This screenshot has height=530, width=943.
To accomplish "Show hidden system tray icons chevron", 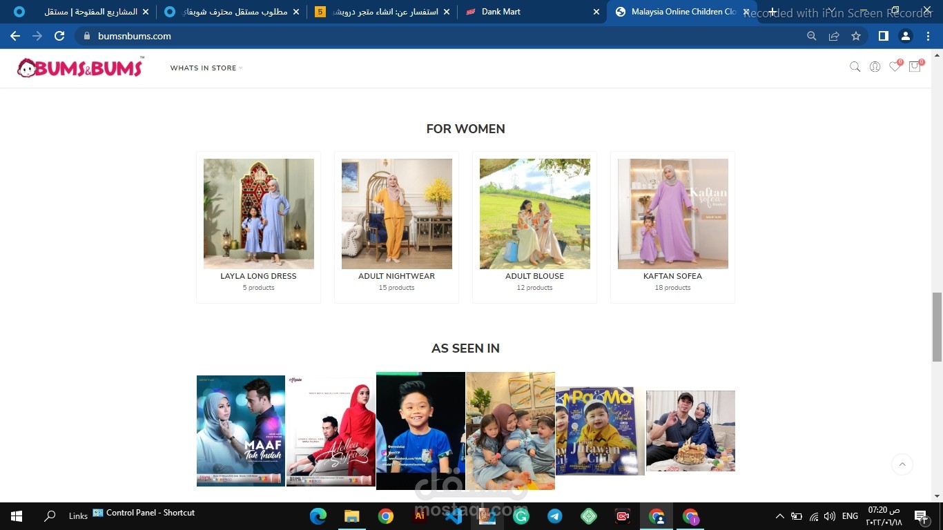I will (x=780, y=516).
